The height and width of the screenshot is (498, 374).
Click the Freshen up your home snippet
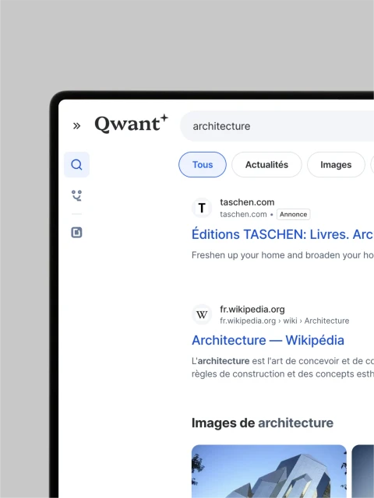point(283,255)
